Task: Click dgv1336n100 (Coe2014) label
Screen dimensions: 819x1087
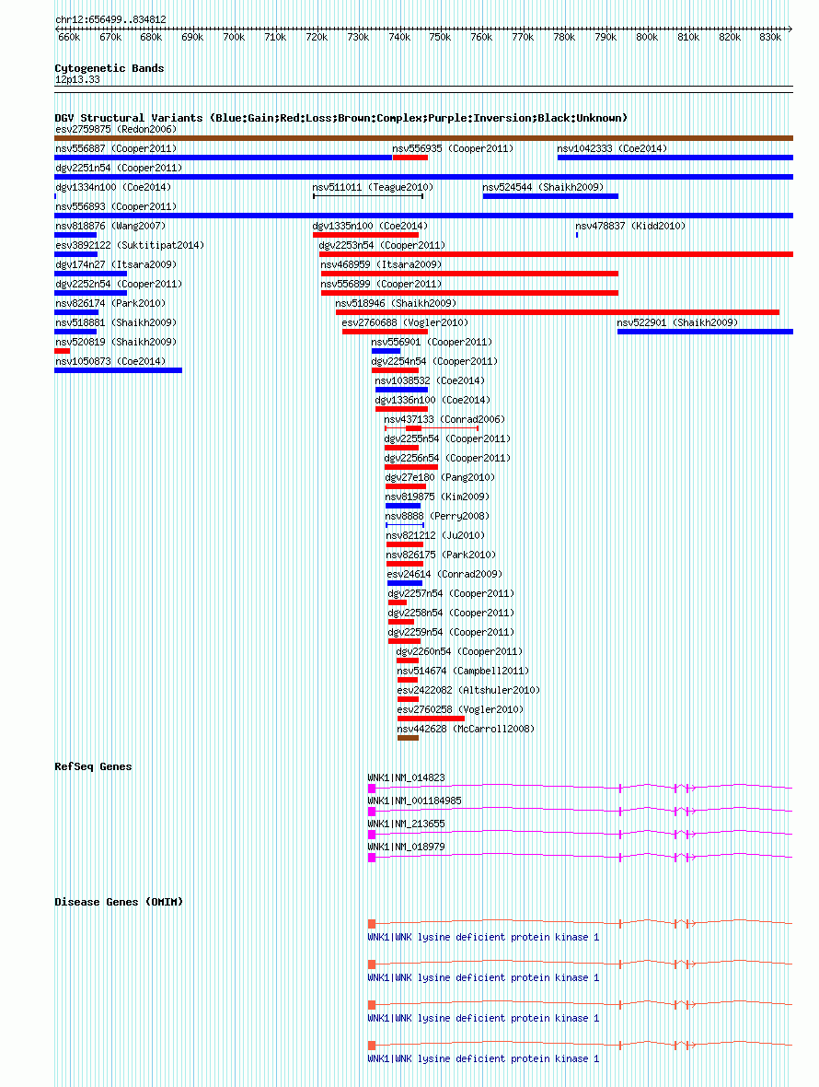Action: point(433,402)
